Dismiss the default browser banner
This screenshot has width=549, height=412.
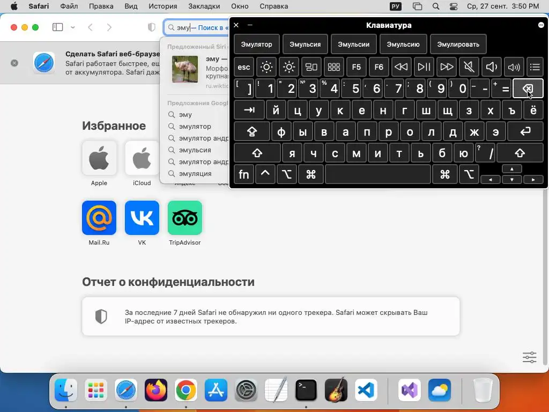point(14,63)
